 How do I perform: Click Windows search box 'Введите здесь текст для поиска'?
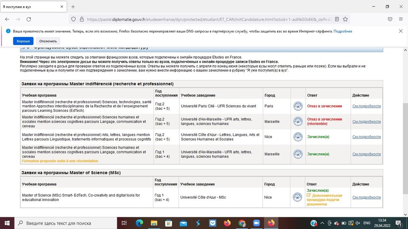pos(66,223)
